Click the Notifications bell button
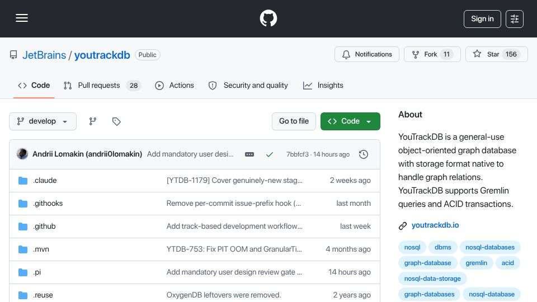Viewport: 537px width, 302px height. pyautogui.click(x=367, y=54)
